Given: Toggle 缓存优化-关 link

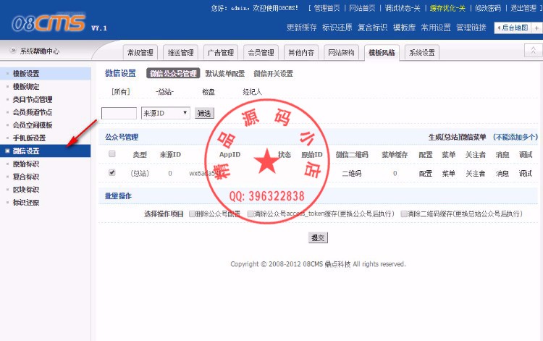Looking at the screenshot, I should [447, 8].
